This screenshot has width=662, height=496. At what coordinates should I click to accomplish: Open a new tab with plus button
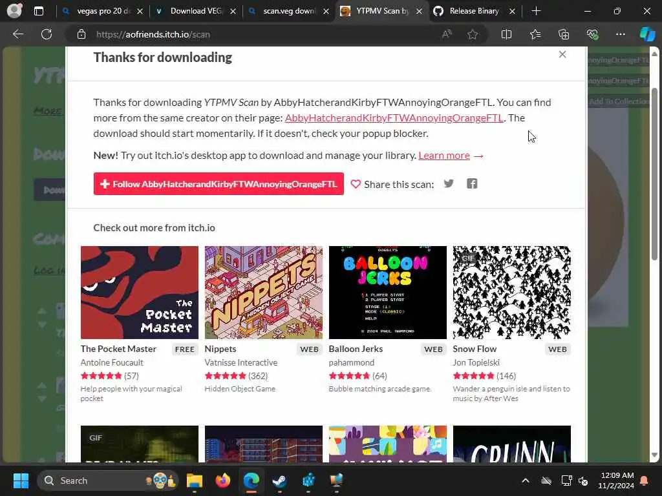click(x=536, y=11)
